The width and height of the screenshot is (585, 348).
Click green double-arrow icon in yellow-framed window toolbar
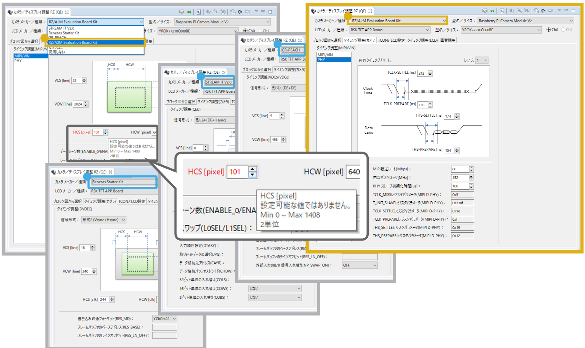[492, 11]
